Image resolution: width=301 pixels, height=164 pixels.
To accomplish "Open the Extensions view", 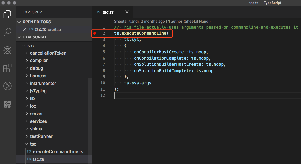I will point(7,68).
